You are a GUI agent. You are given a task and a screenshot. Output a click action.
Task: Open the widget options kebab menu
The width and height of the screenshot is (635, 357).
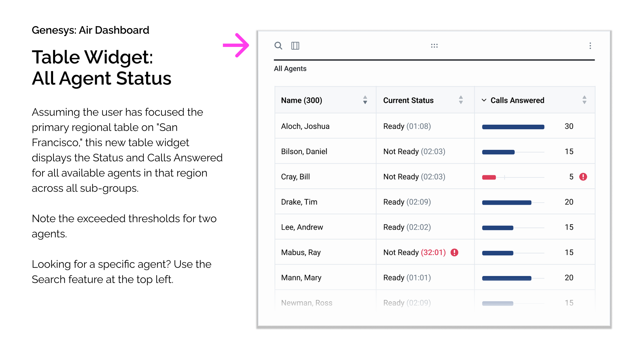click(x=590, y=46)
